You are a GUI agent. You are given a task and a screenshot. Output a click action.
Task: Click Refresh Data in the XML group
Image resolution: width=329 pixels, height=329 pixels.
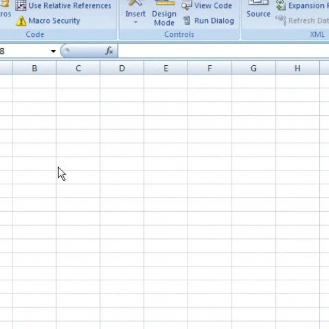coord(302,20)
